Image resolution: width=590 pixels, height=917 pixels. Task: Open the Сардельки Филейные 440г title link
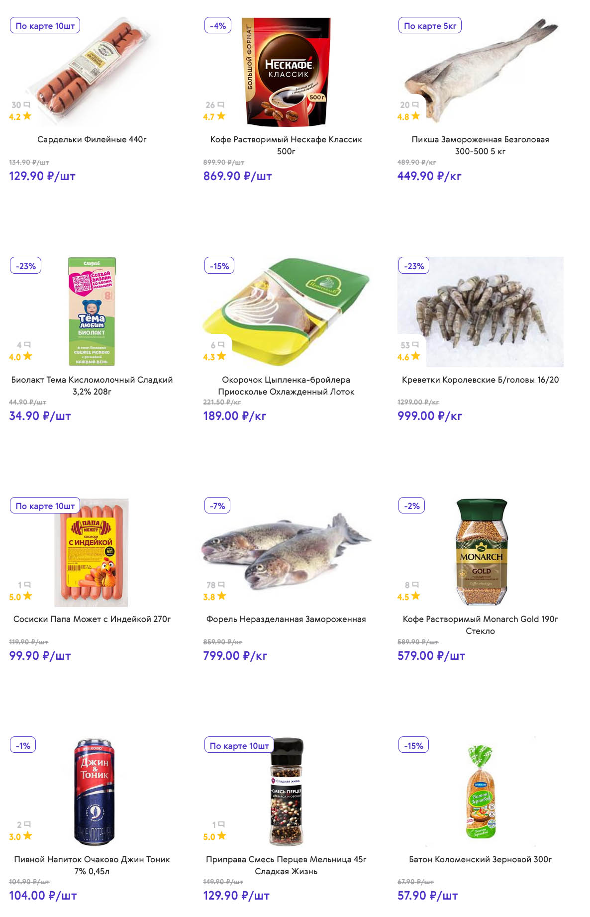click(92, 139)
